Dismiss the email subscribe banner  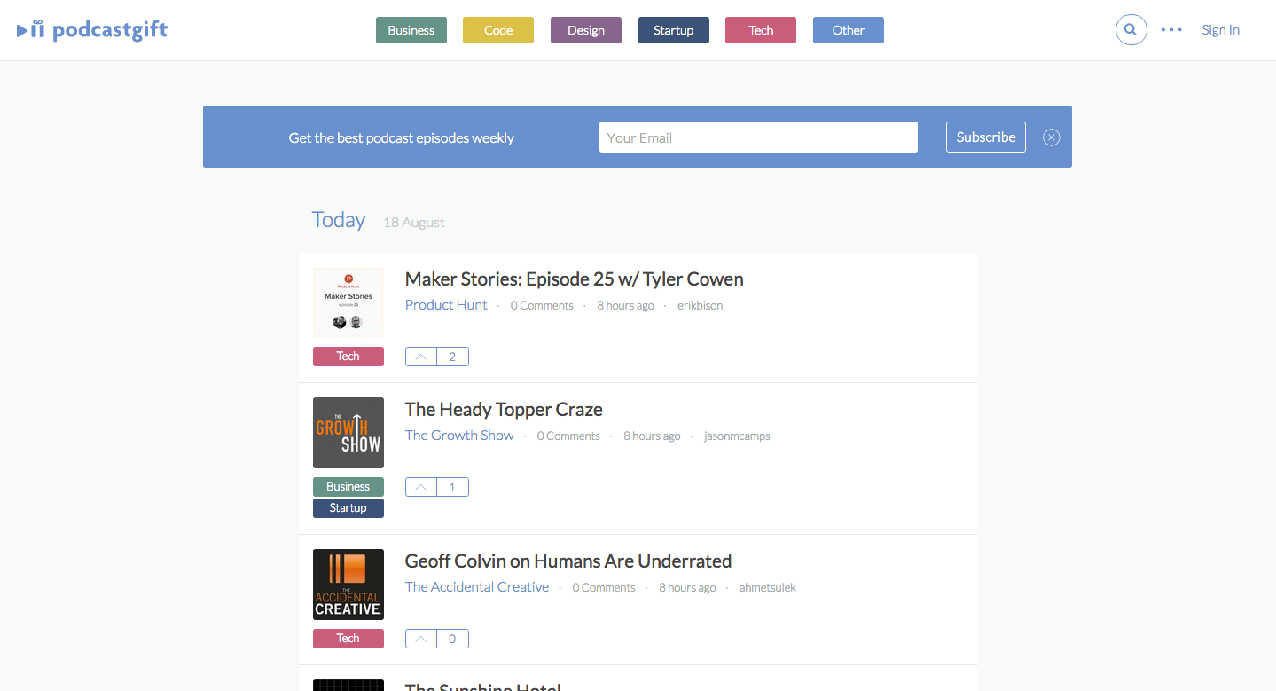click(x=1052, y=137)
